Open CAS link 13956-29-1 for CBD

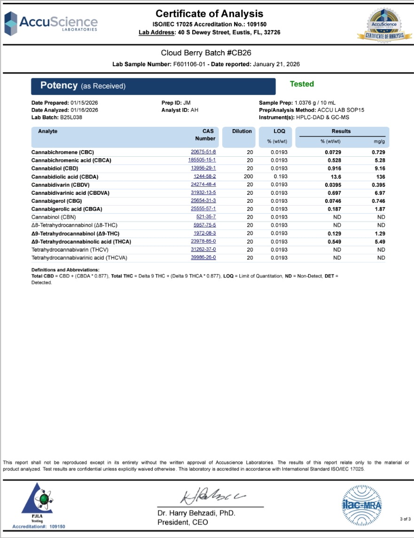(203, 168)
